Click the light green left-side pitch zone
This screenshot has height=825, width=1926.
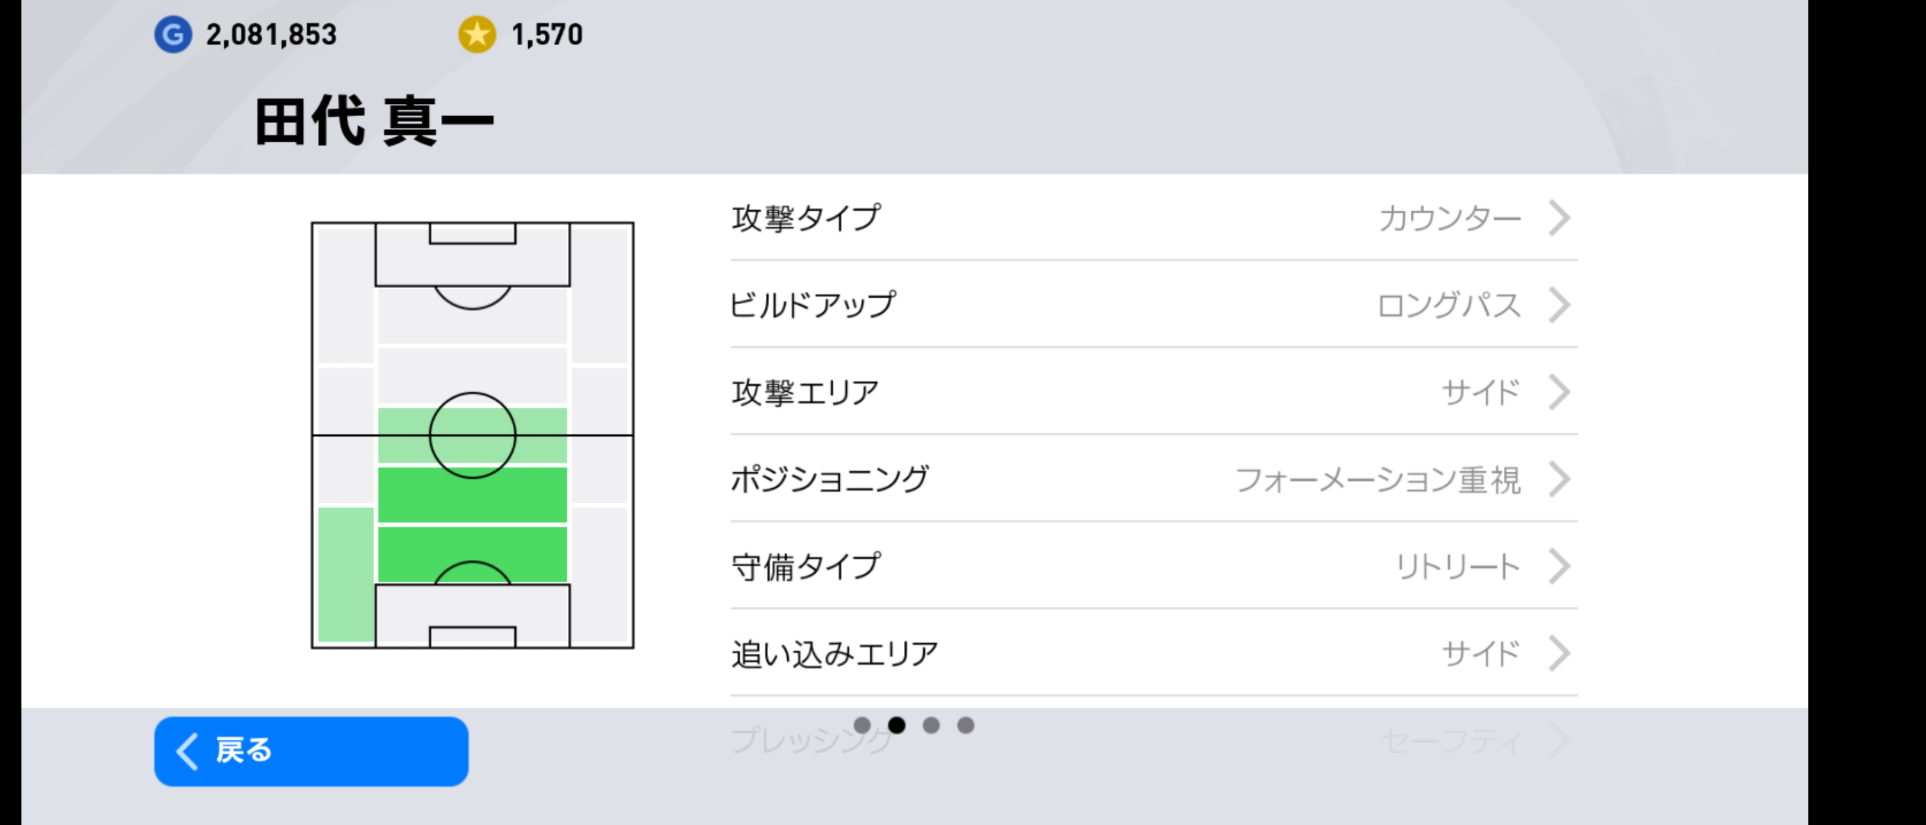pos(345,574)
